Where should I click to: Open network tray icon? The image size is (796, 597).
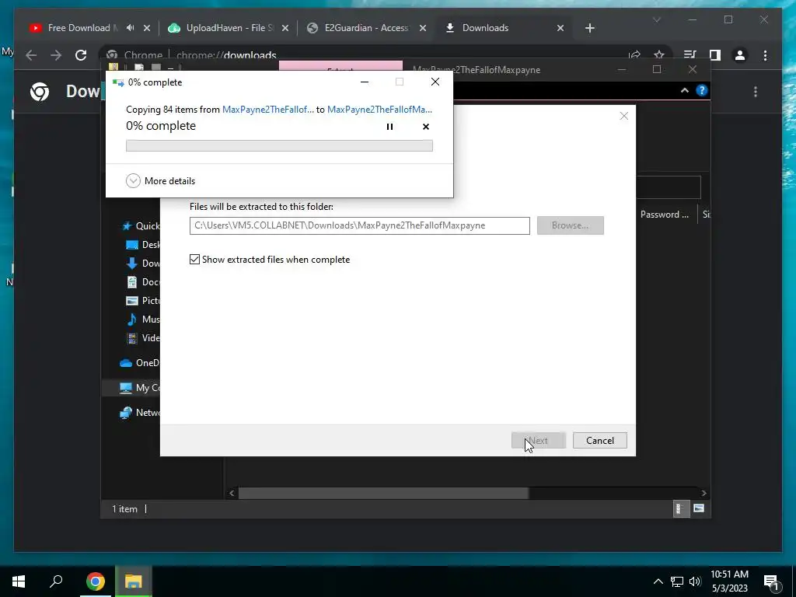[x=677, y=581]
